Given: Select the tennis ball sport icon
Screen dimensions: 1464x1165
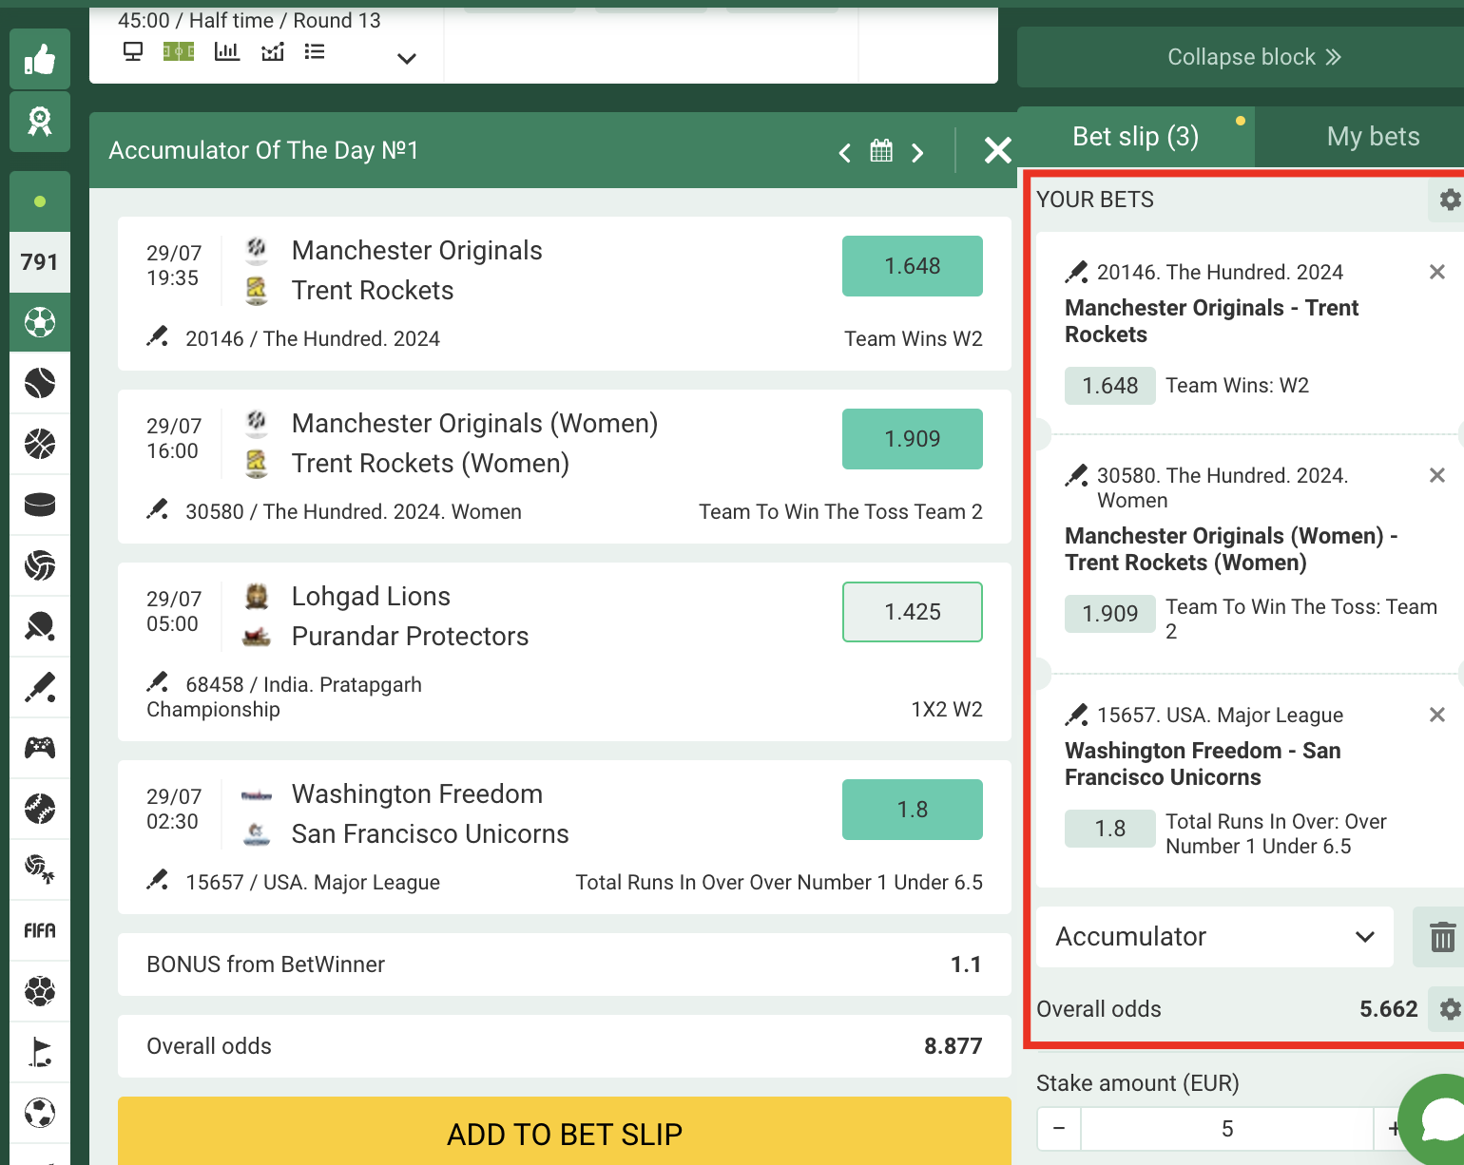Looking at the screenshot, I should click(40, 384).
